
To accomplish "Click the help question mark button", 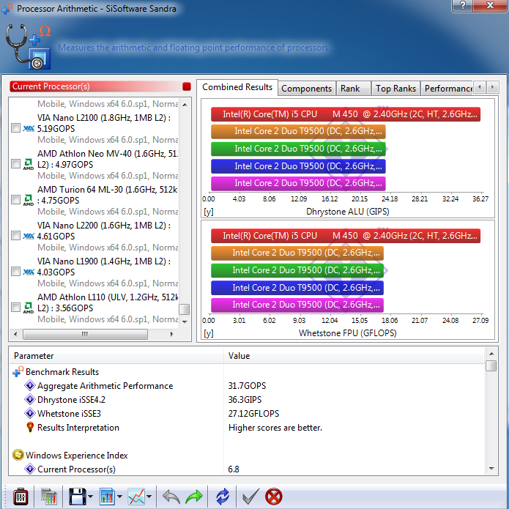I will coord(463,5).
